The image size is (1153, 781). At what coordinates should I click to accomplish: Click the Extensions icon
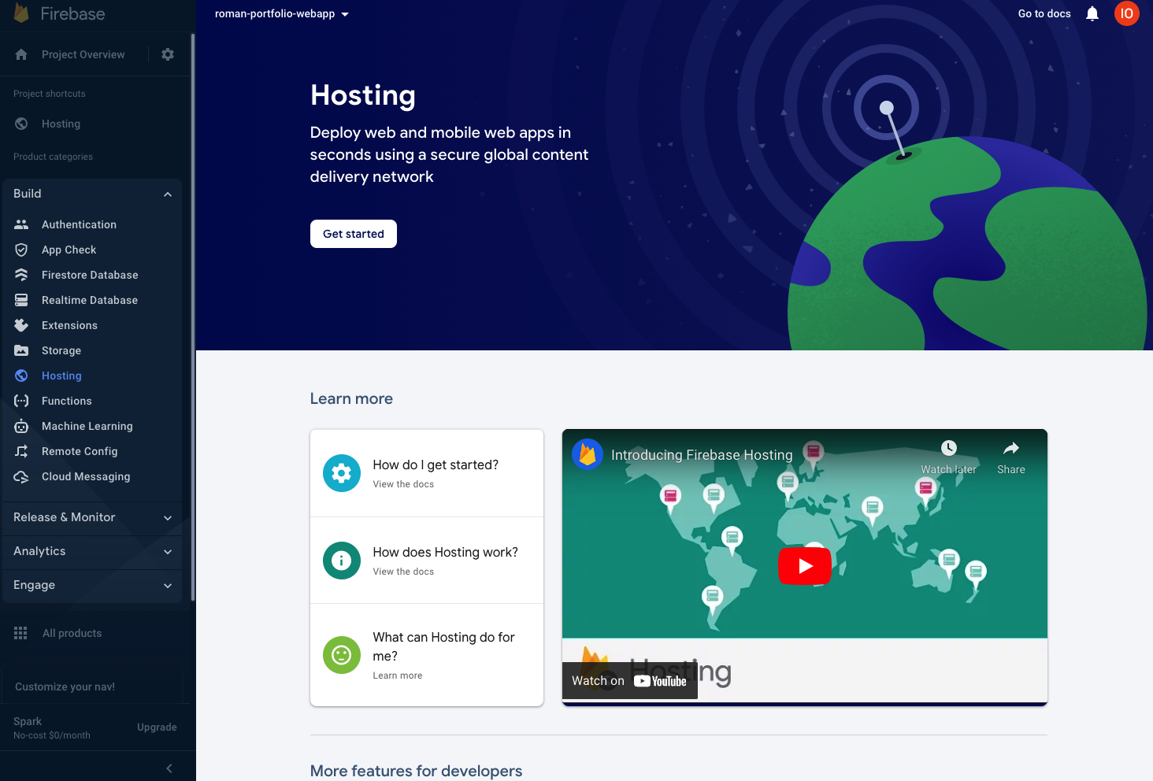click(x=21, y=325)
